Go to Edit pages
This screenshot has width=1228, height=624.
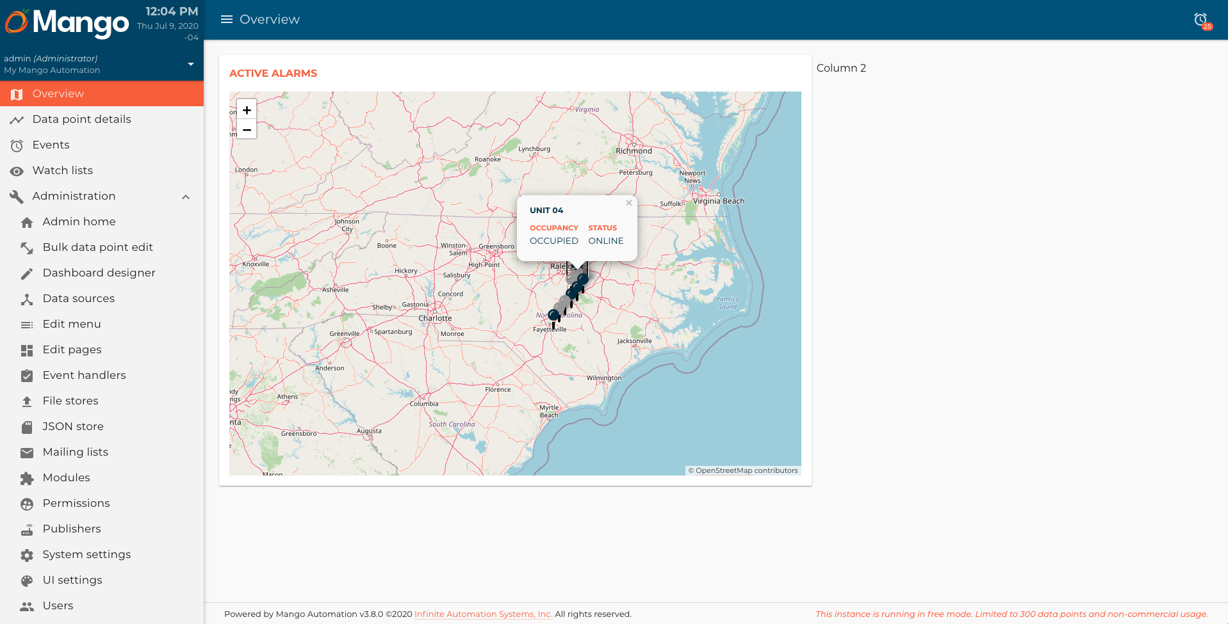(102, 349)
